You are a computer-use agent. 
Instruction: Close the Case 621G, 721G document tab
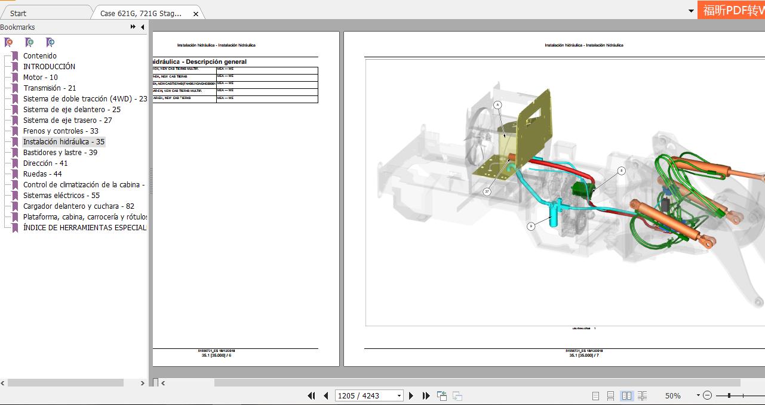pyautogui.click(x=196, y=14)
